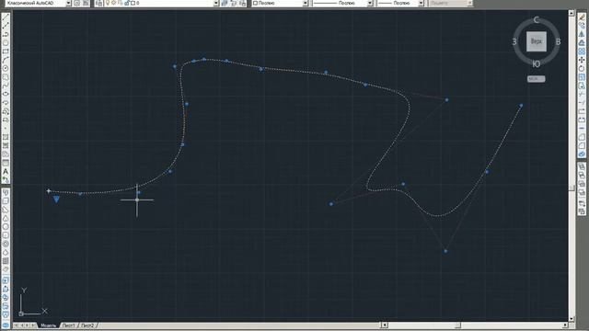Click the ViewCube 'Верх' face
589x331 pixels.
point(536,41)
